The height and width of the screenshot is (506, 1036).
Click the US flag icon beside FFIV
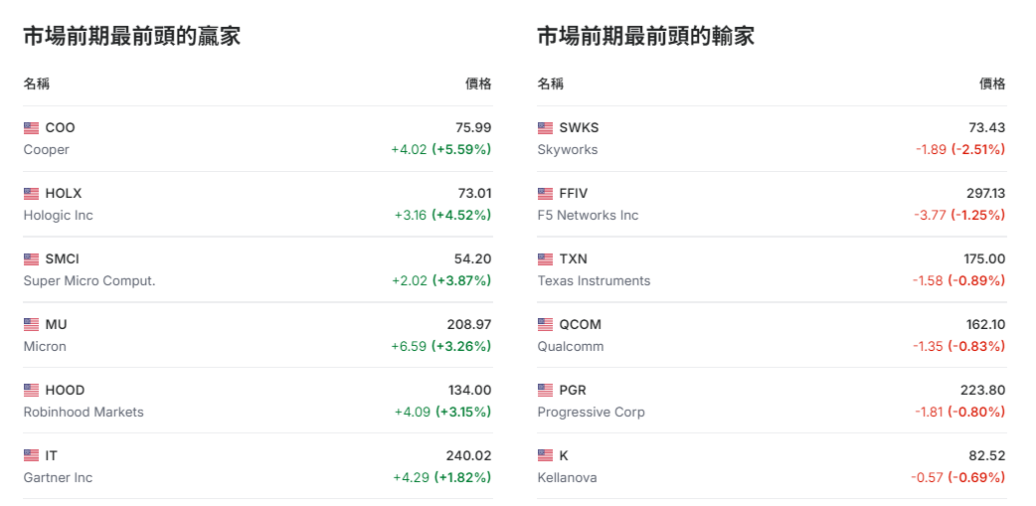(546, 194)
